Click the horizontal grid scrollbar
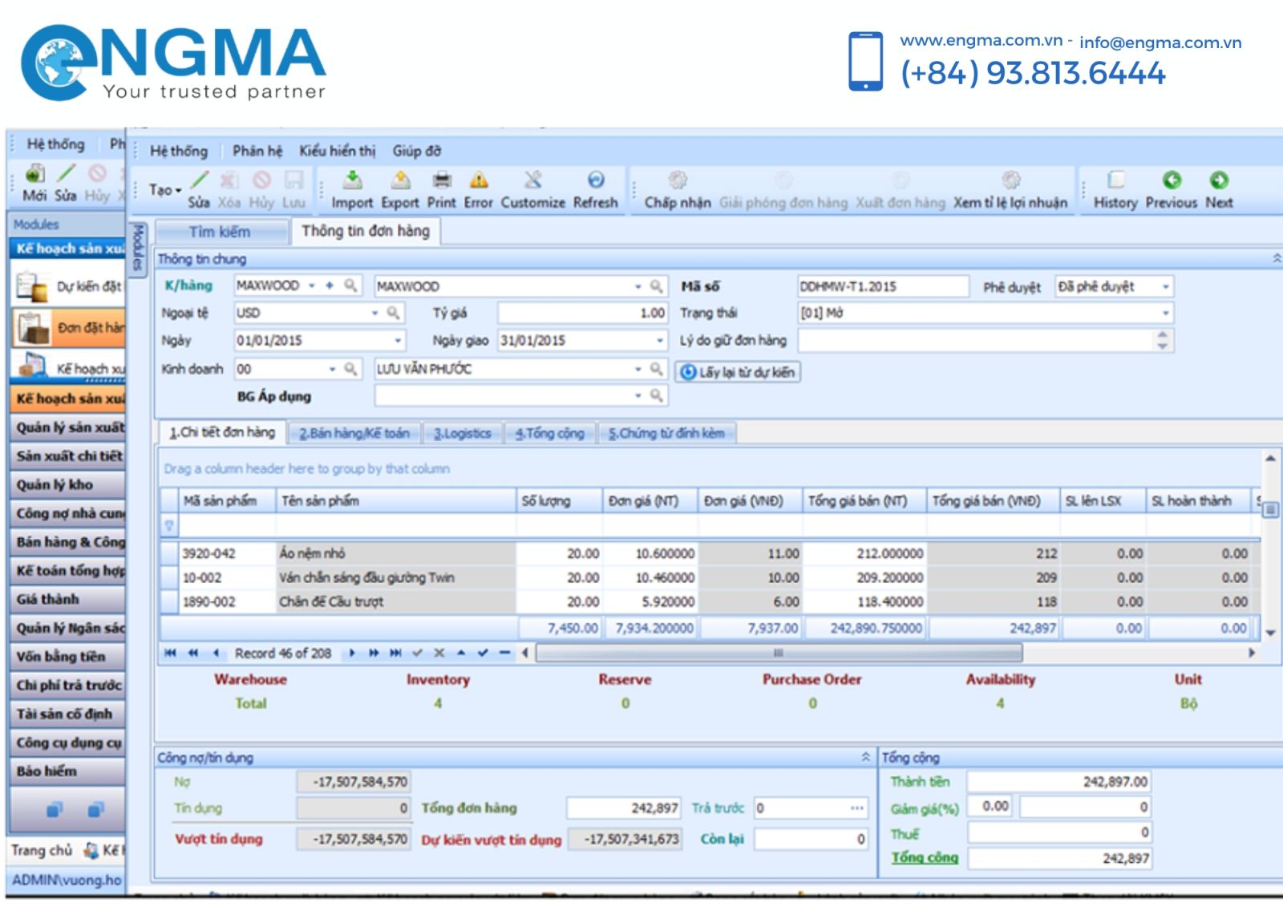1283x907 pixels. tap(779, 653)
